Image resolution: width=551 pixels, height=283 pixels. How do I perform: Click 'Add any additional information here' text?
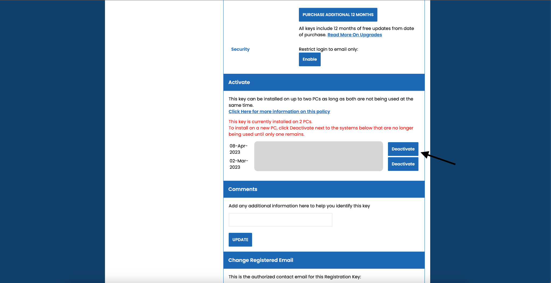299,206
